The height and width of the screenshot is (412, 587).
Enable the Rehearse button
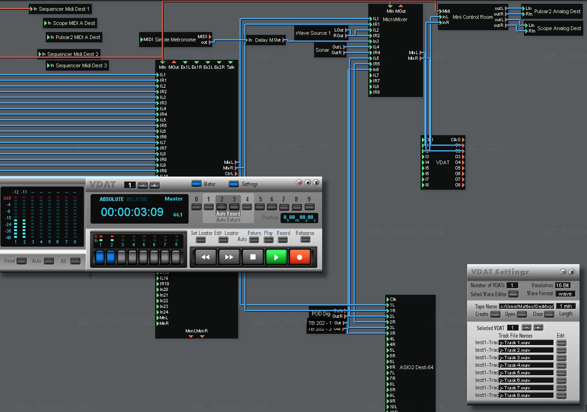click(x=306, y=240)
